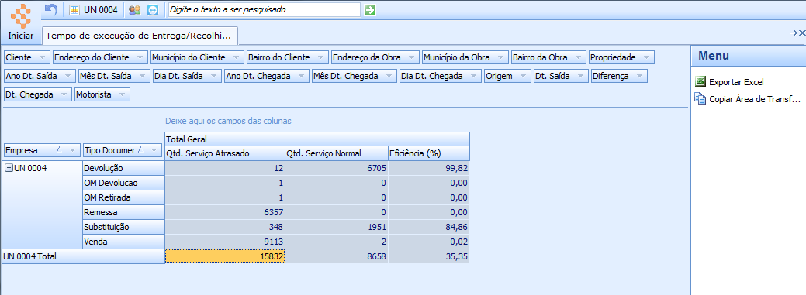Click the Exportar Excel icon
The height and width of the screenshot is (295, 806).
pyautogui.click(x=700, y=81)
